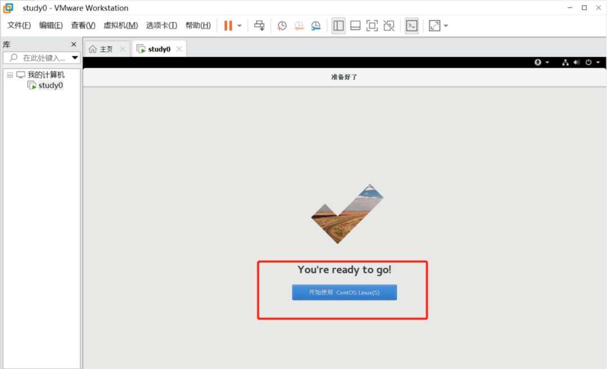The width and height of the screenshot is (607, 369).
Task: Open the power options dropdown arrow
Action: point(239,26)
